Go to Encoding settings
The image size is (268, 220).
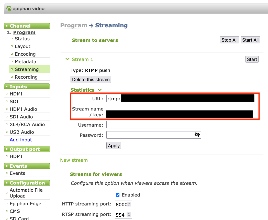click(25, 54)
